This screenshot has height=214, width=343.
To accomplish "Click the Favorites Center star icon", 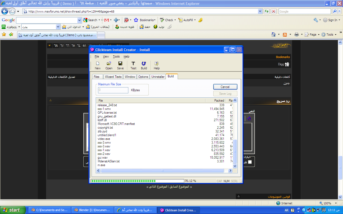I will (4, 35).
